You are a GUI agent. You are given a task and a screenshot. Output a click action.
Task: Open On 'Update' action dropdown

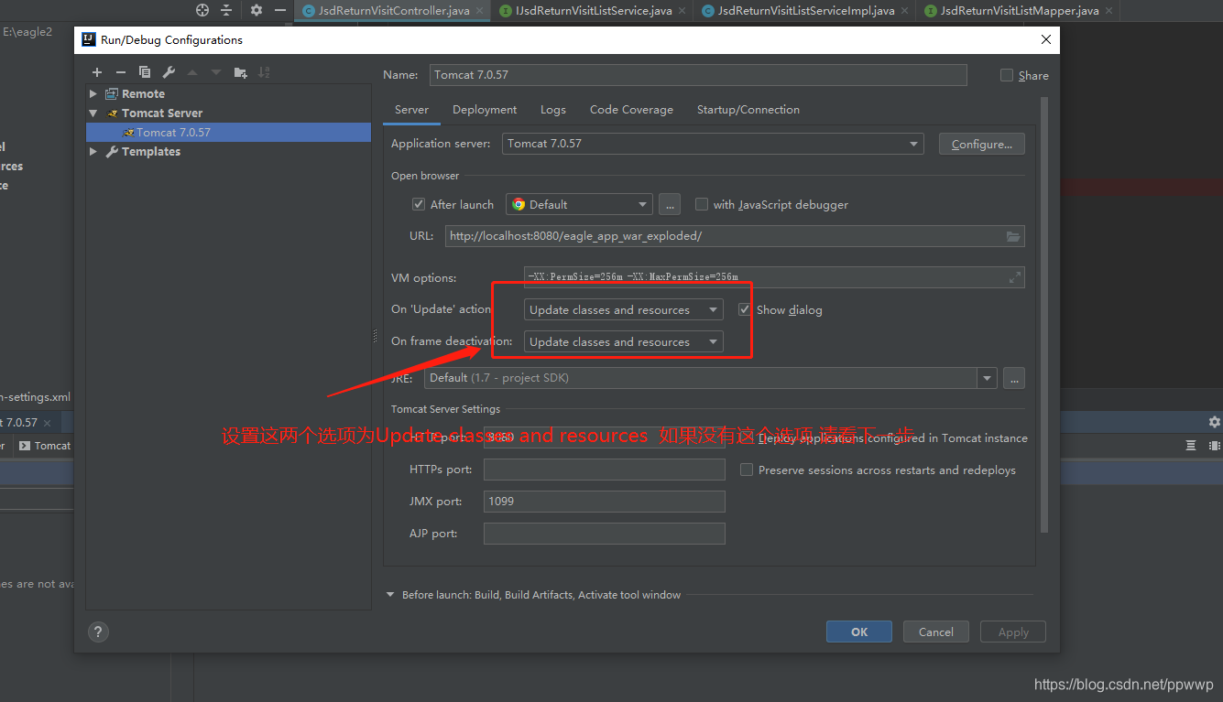click(624, 309)
